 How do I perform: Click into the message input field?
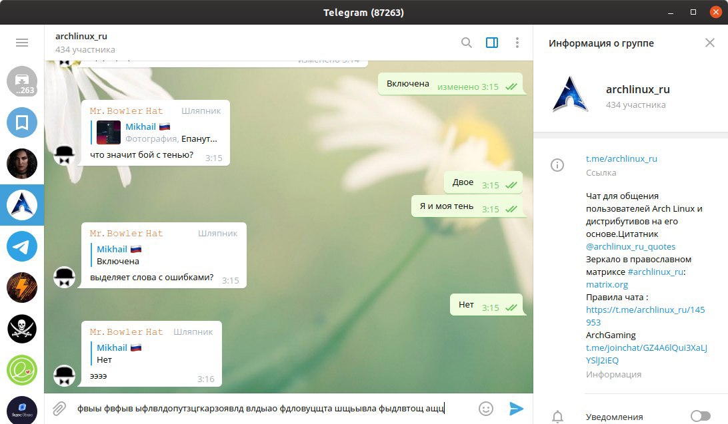(x=273, y=409)
